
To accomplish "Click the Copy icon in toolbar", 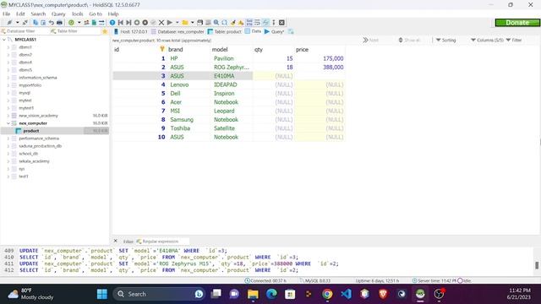I will pos(36,23).
